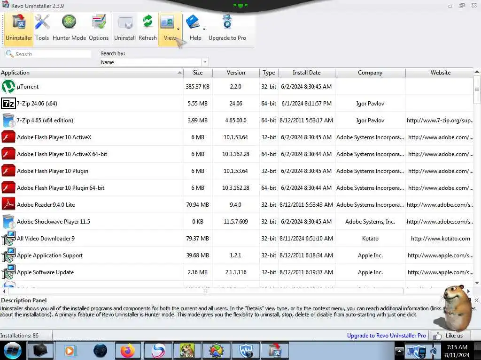Image resolution: width=481 pixels, height=360 pixels.
Task: Select Adobe Flash Player 10 ActiveX icon
Action: 8,137
